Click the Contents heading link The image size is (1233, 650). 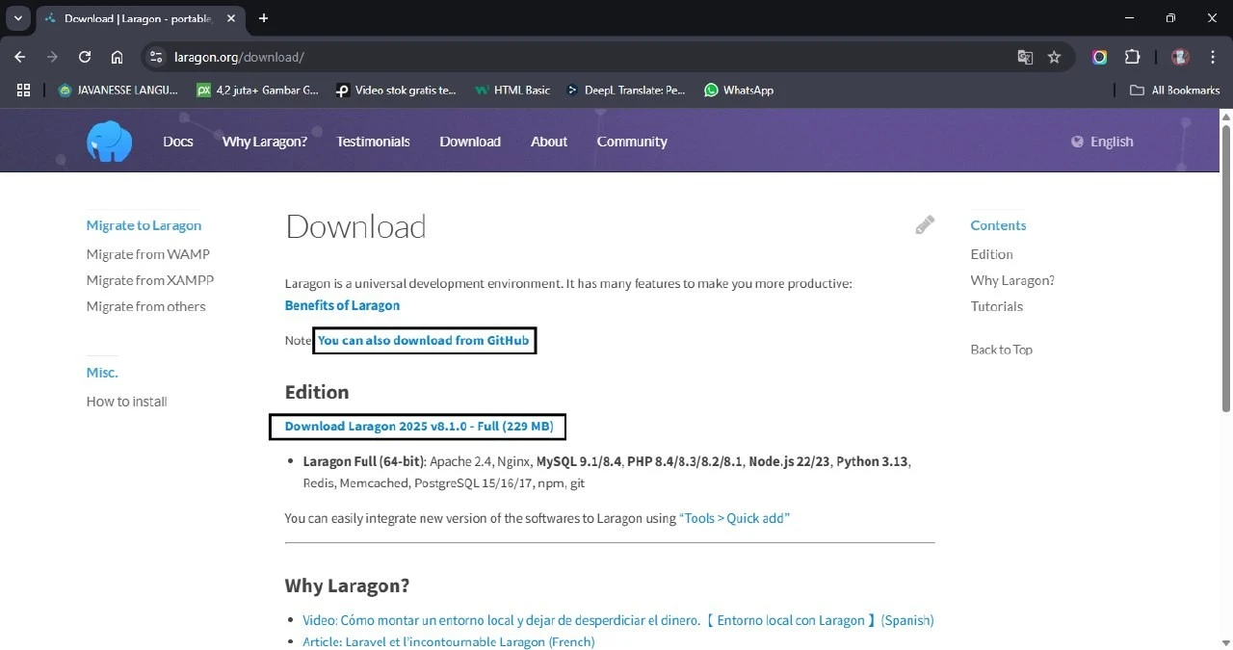pyautogui.click(x=998, y=225)
